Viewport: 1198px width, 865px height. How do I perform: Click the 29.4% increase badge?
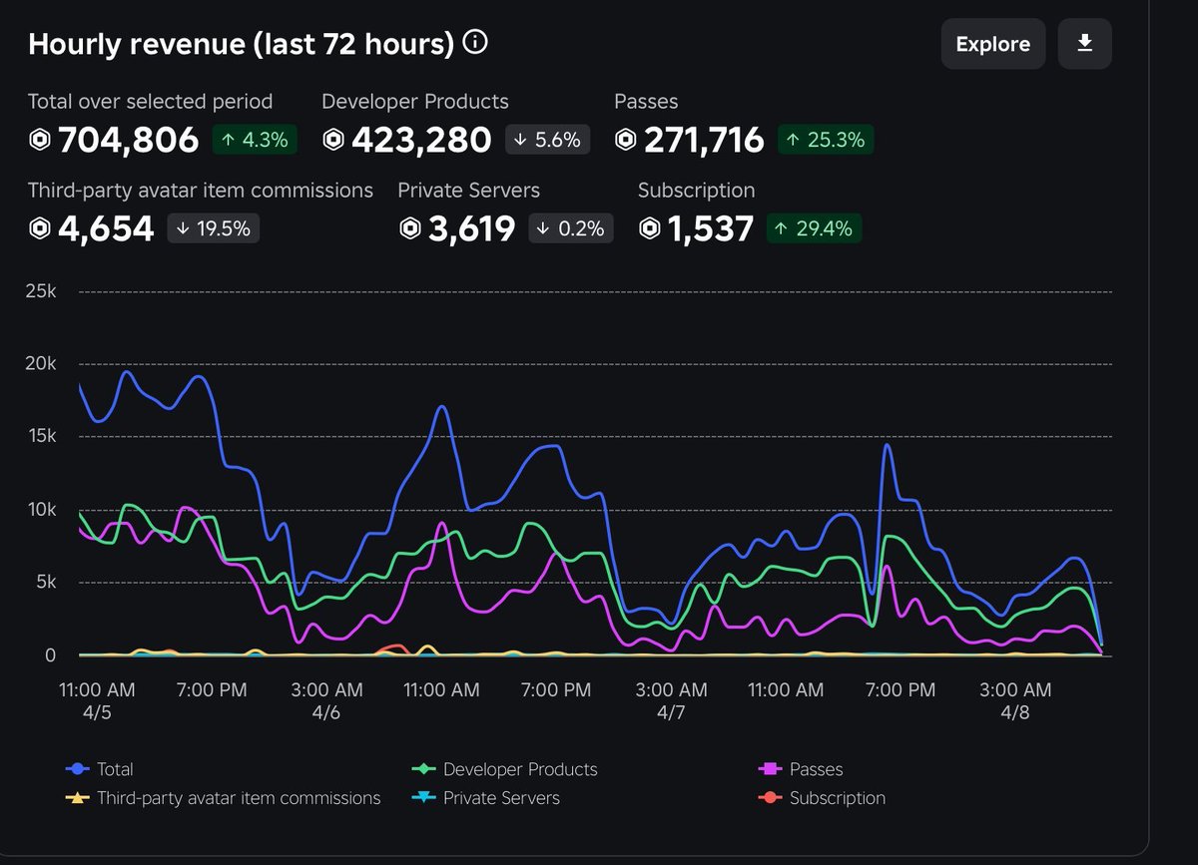pos(814,227)
